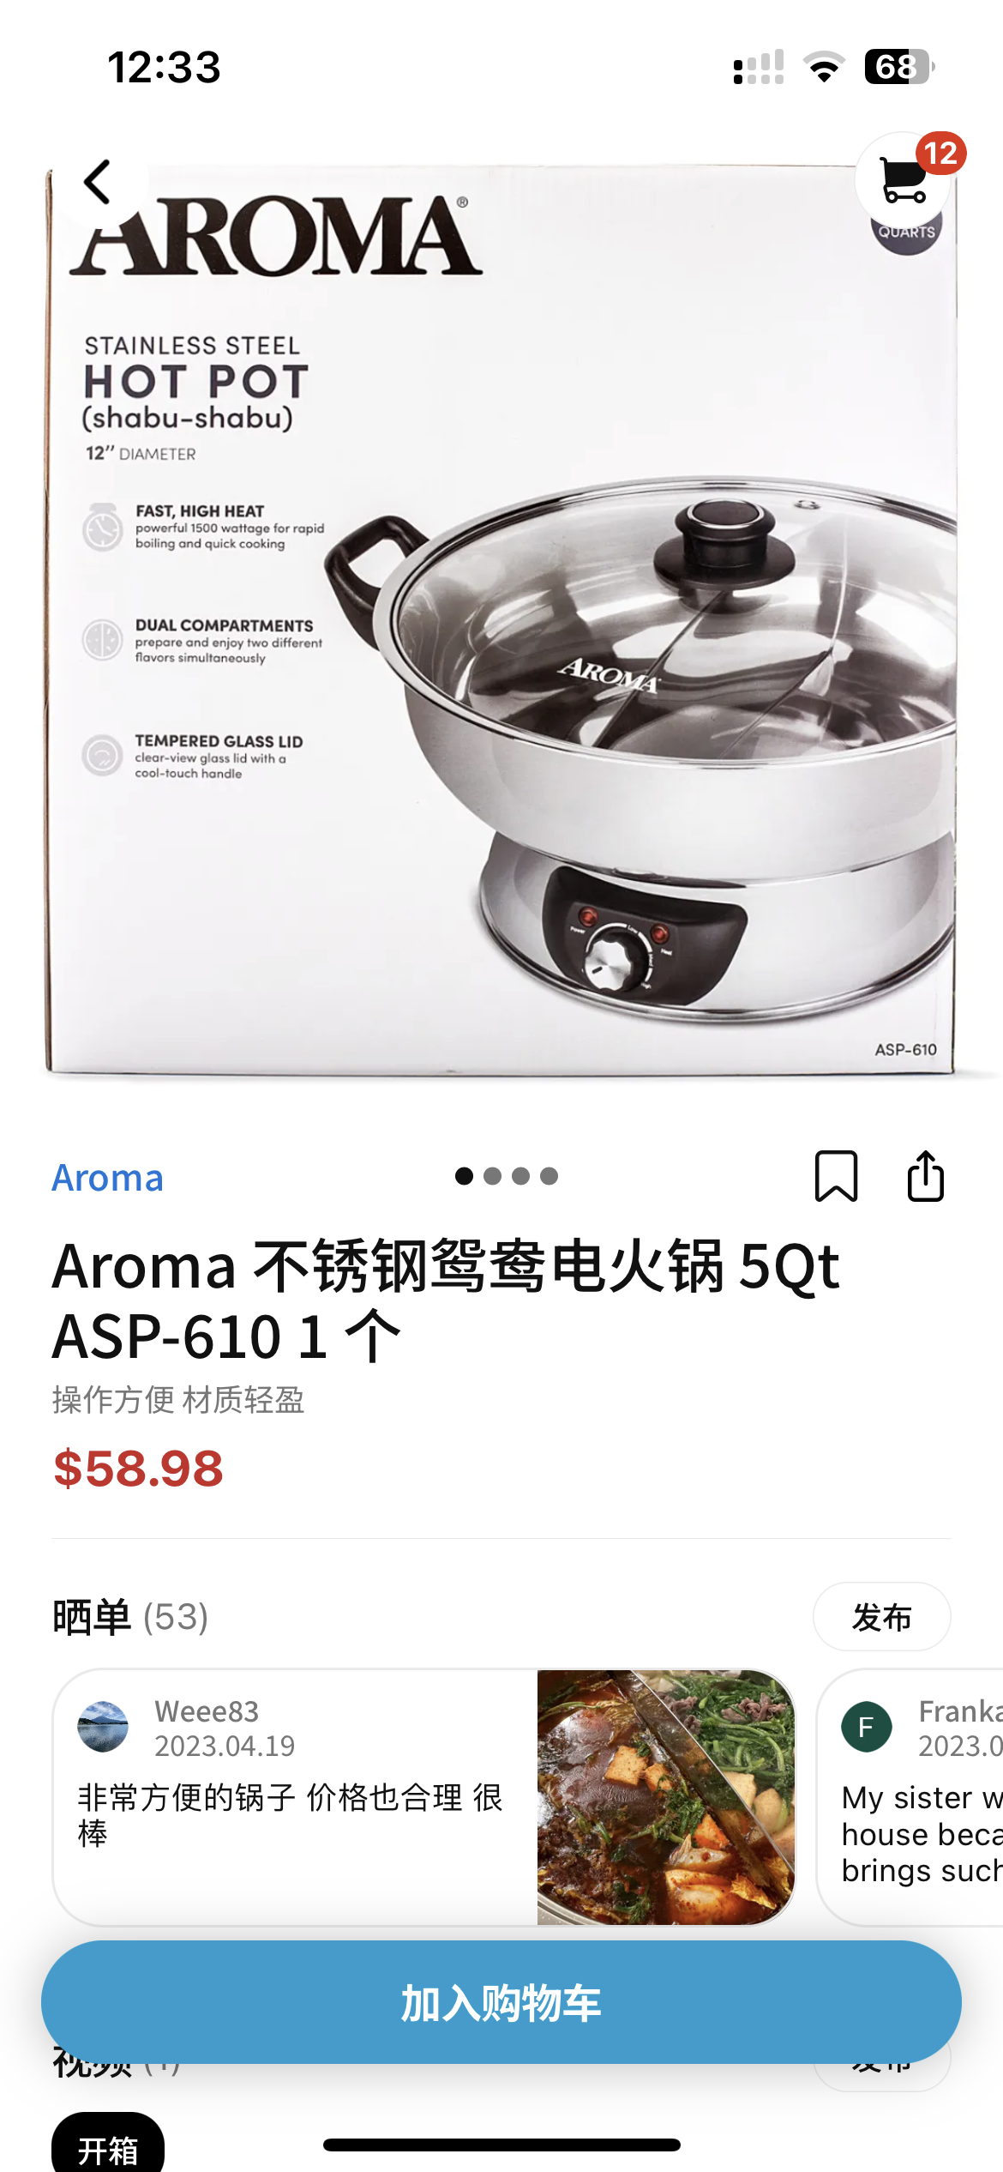1003x2172 pixels.
Task: Tap 加入购物车 add to cart button
Action: [x=501, y=2002]
